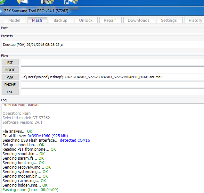Focus the BOOT file path field

(x=112, y=70)
